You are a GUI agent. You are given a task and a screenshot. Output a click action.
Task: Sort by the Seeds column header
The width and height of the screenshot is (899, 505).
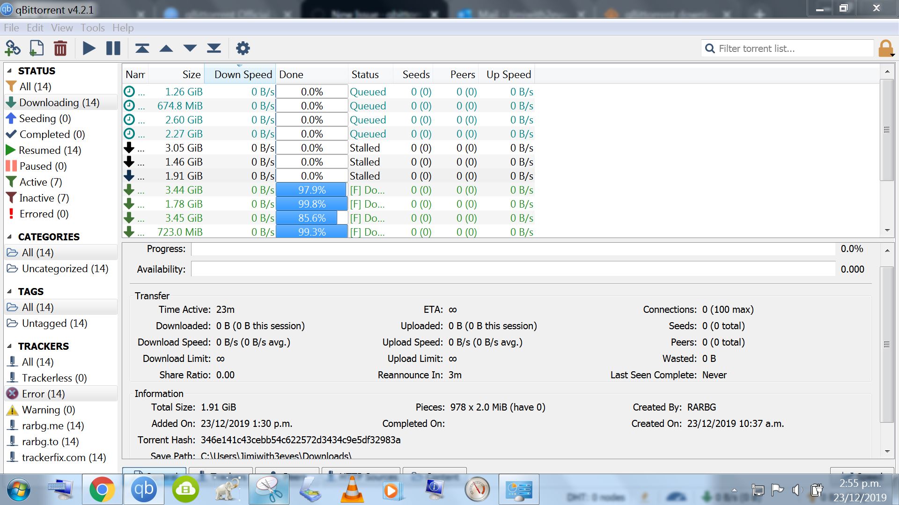tap(413, 75)
